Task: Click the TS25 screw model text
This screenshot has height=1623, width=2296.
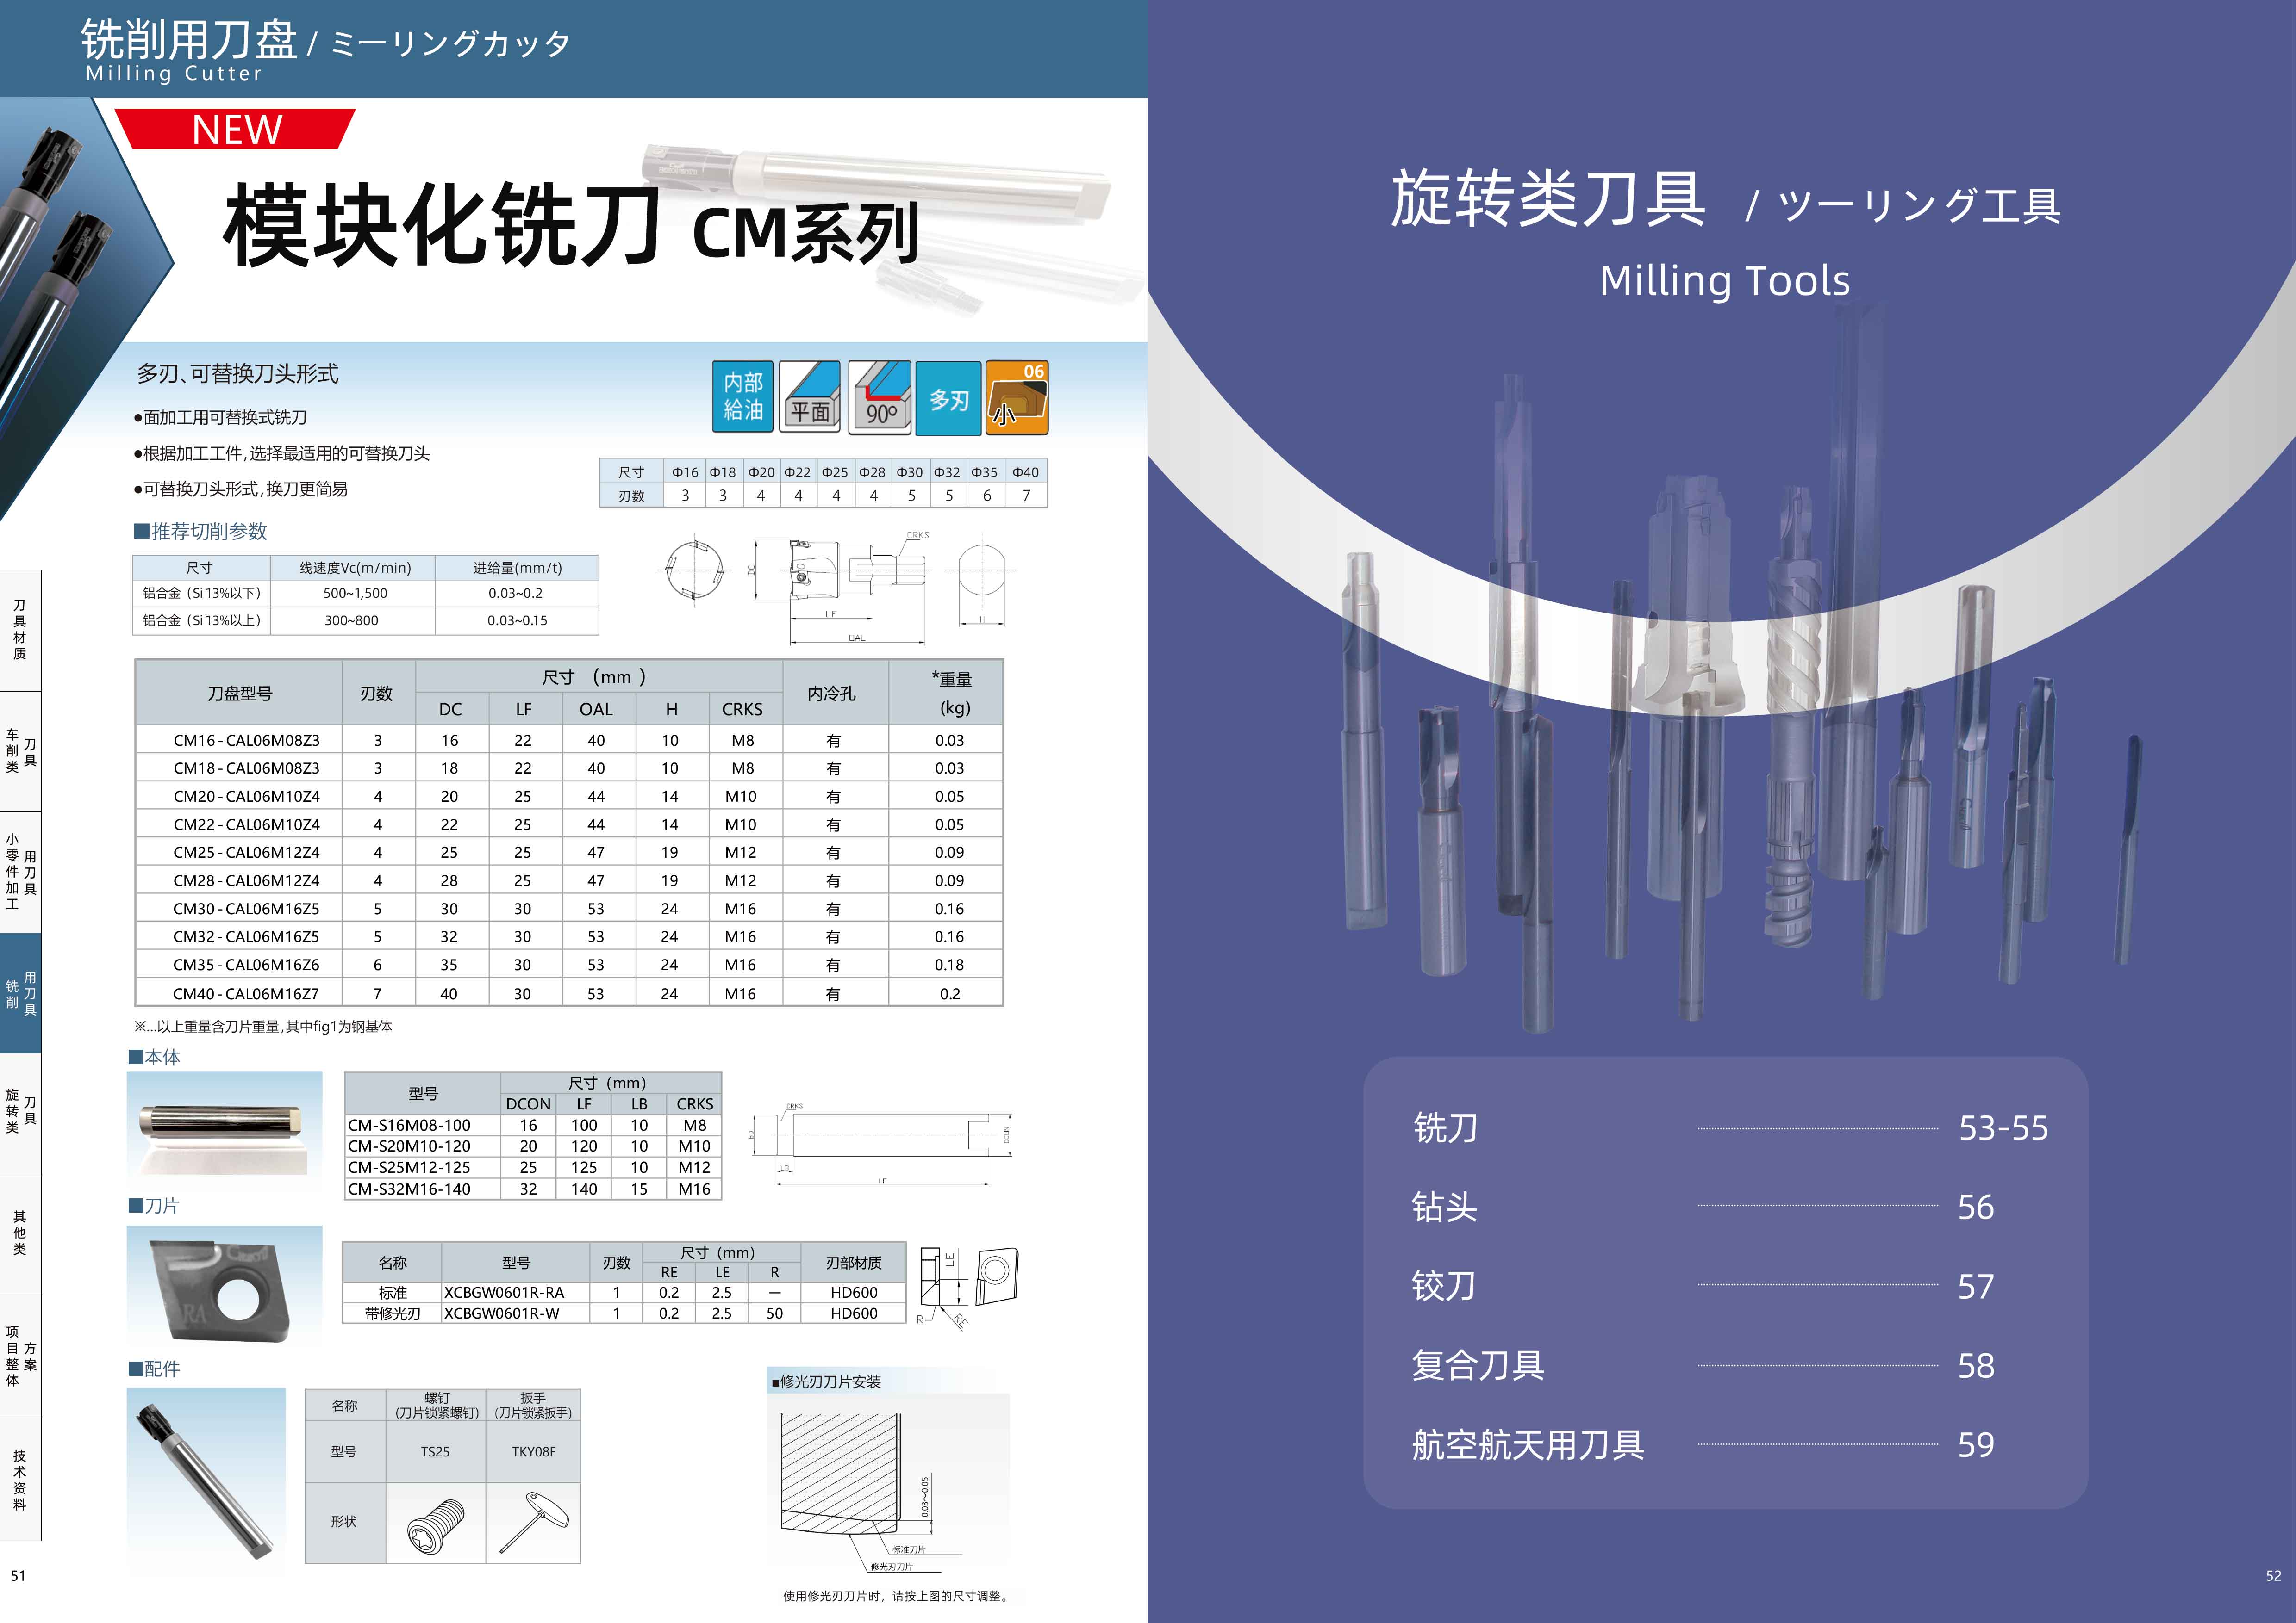Action: (x=435, y=1452)
